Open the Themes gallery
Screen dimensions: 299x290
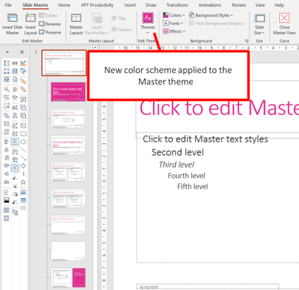148,24
